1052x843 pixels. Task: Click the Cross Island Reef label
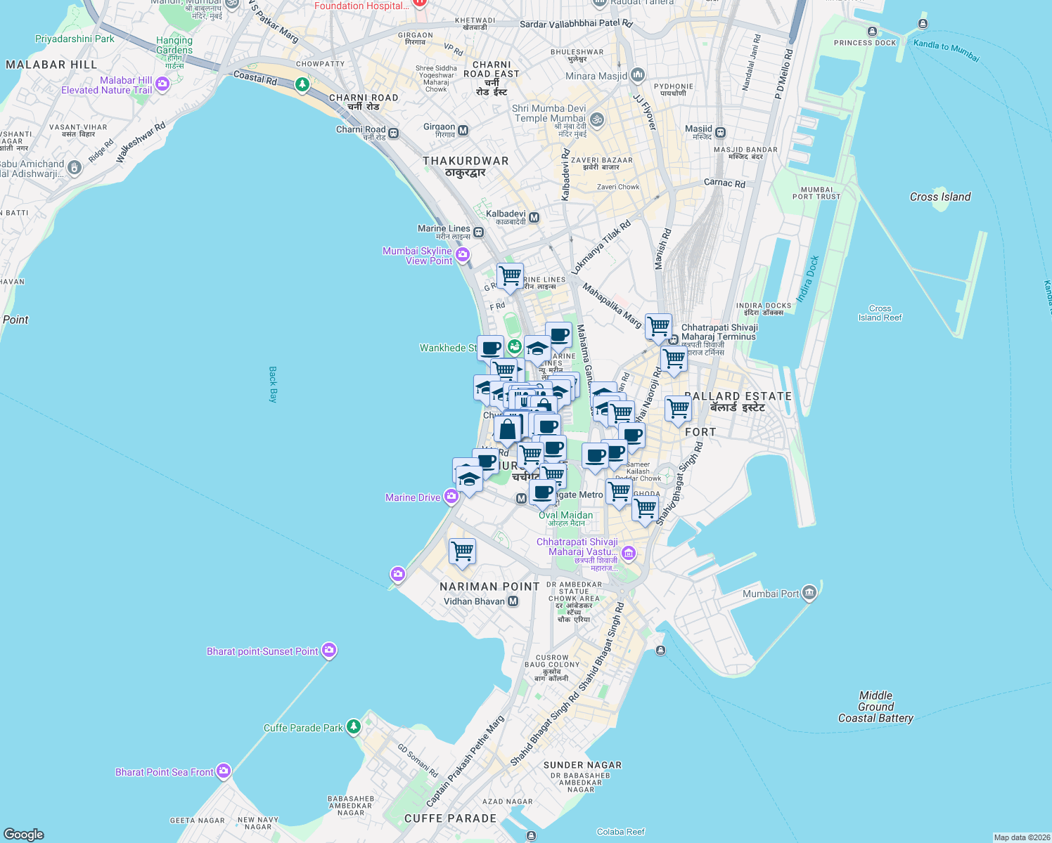(880, 313)
